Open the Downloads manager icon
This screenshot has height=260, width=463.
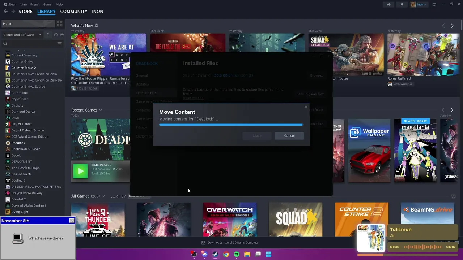point(203,243)
